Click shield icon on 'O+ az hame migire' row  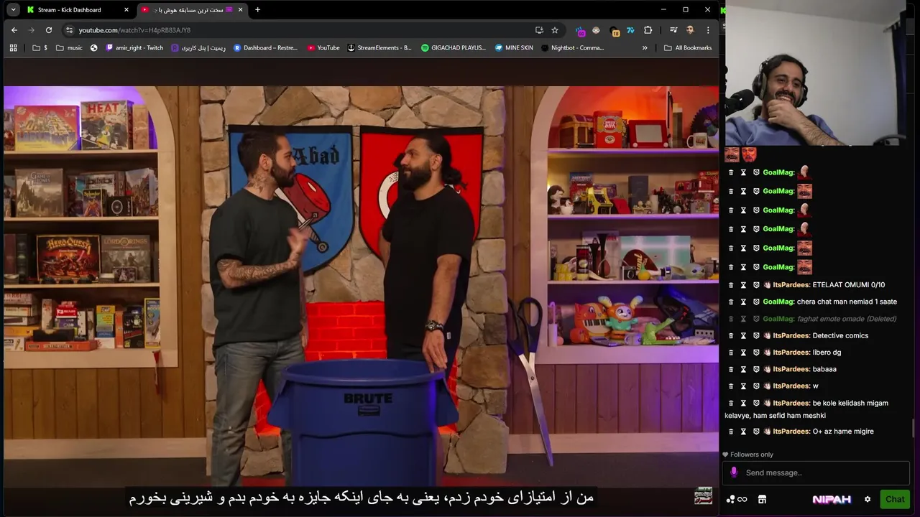click(756, 432)
